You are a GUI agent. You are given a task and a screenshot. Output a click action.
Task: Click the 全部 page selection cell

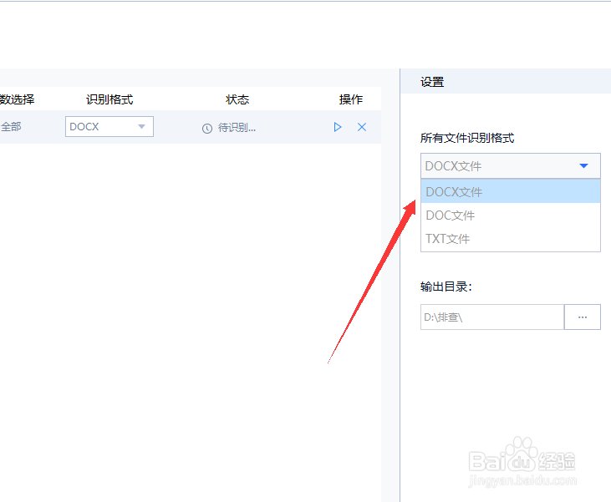(x=11, y=127)
